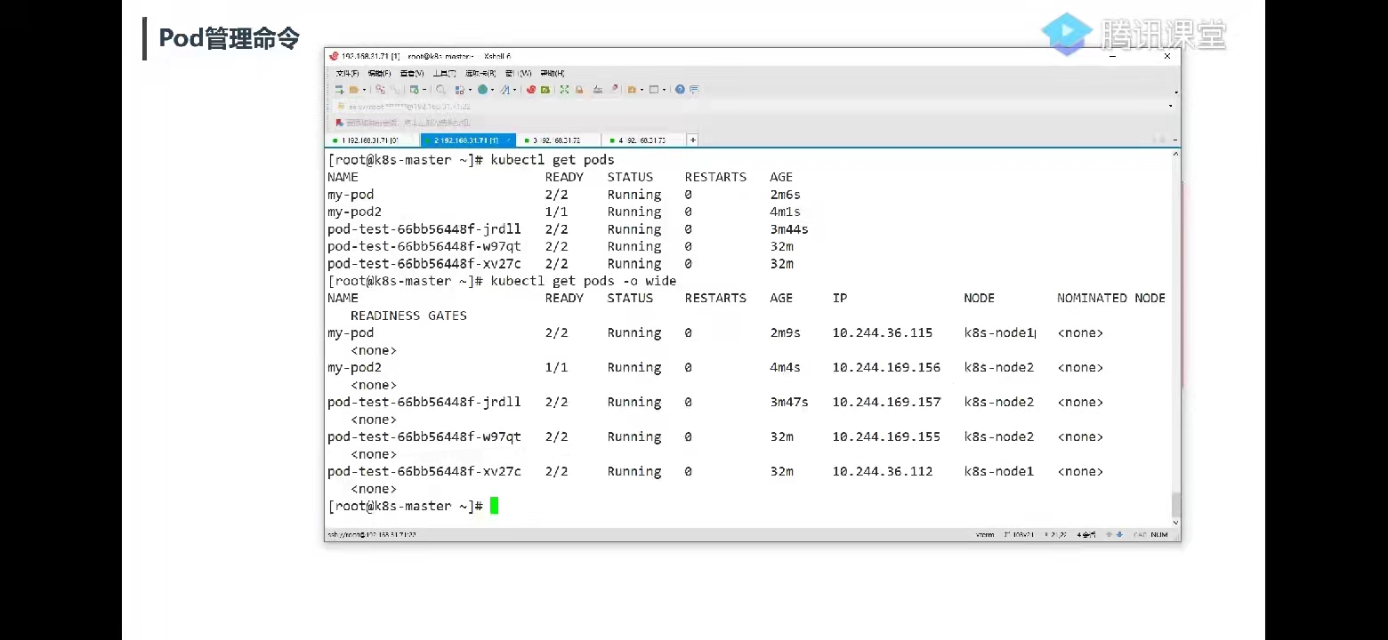The image size is (1388, 640).
Task: Open dropdown arrow beside the orange new-folder icon
Action: click(642, 90)
